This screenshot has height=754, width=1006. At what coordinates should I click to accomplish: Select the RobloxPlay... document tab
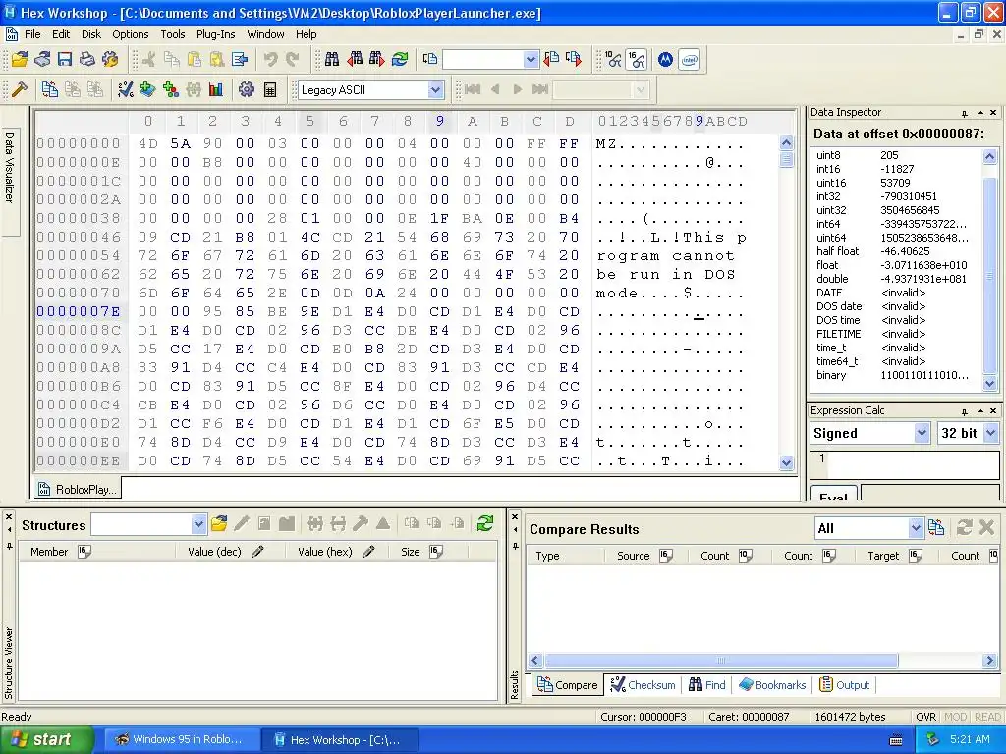tap(78, 489)
